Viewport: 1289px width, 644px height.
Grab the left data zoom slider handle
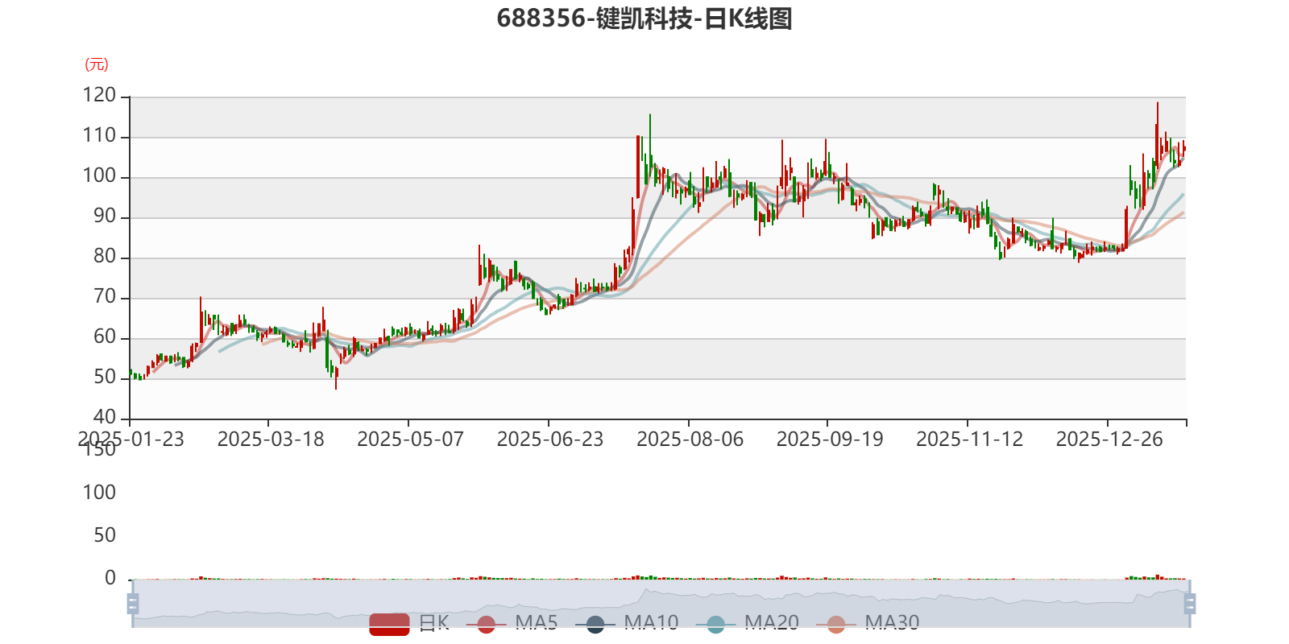pyautogui.click(x=133, y=603)
